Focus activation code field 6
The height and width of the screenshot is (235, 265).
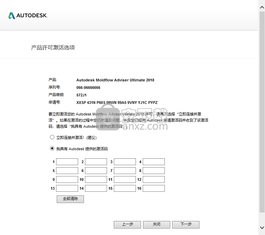[96, 171]
